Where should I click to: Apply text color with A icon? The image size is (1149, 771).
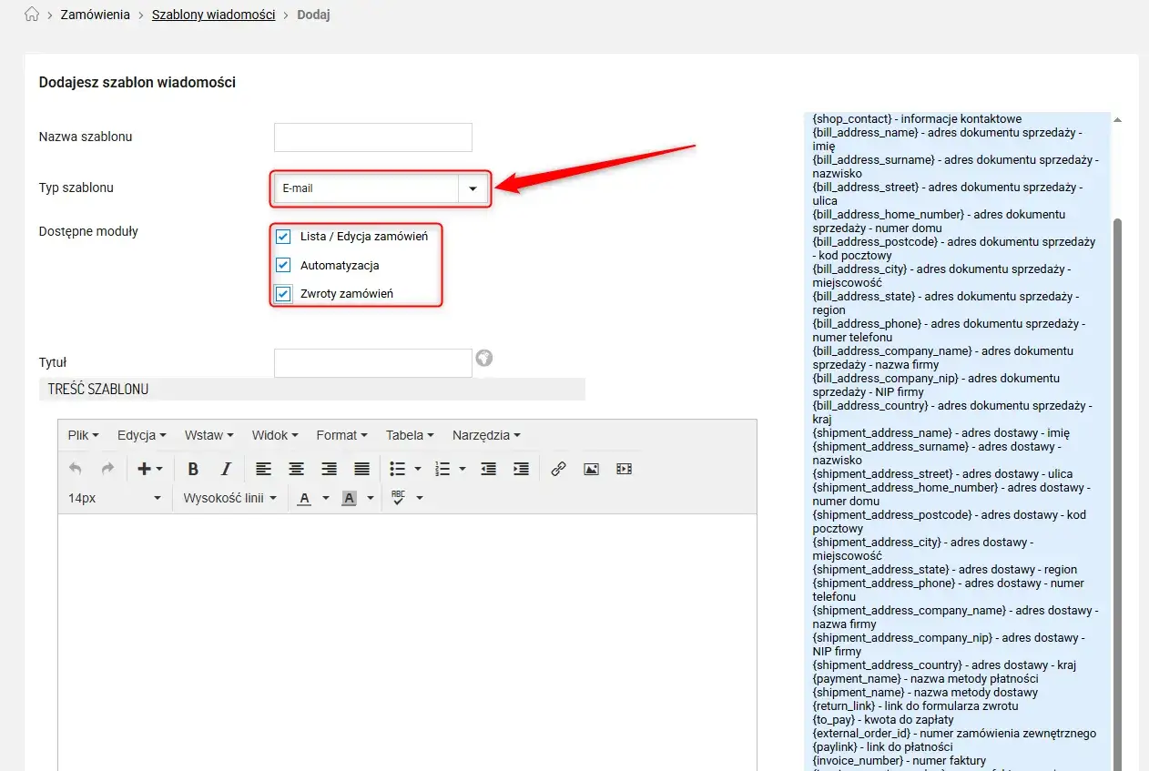pyautogui.click(x=304, y=498)
